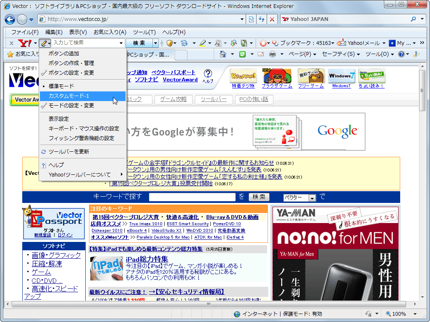
Task: Click the red bookmark star icon
Action: (x=263, y=43)
